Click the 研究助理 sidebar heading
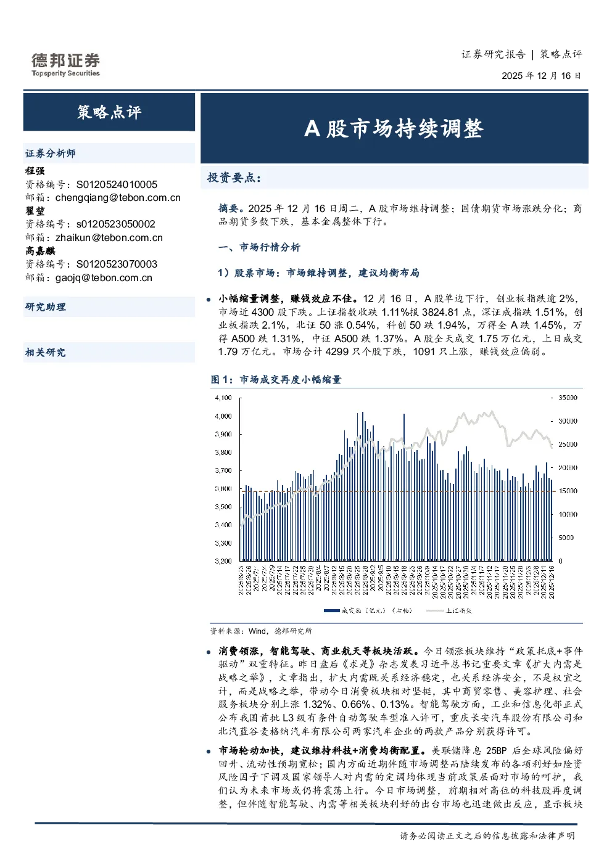 (x=46, y=307)
